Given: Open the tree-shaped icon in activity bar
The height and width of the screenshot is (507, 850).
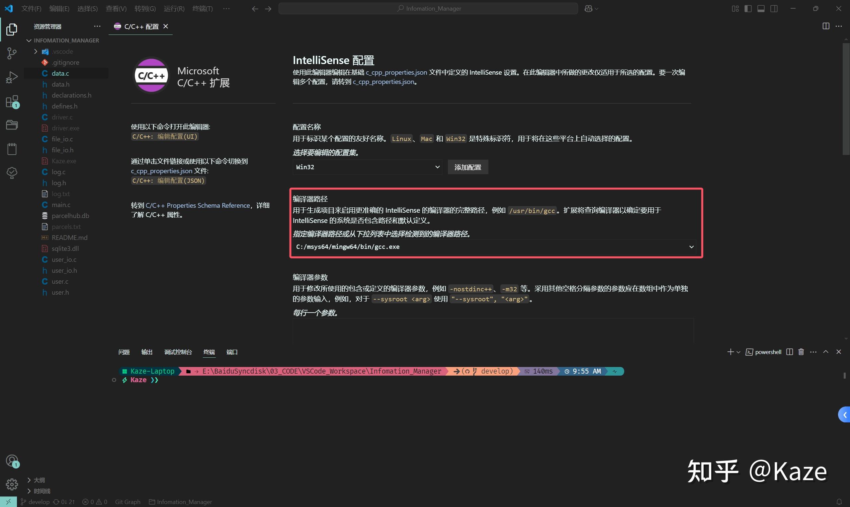Looking at the screenshot, I should pyautogui.click(x=12, y=173).
